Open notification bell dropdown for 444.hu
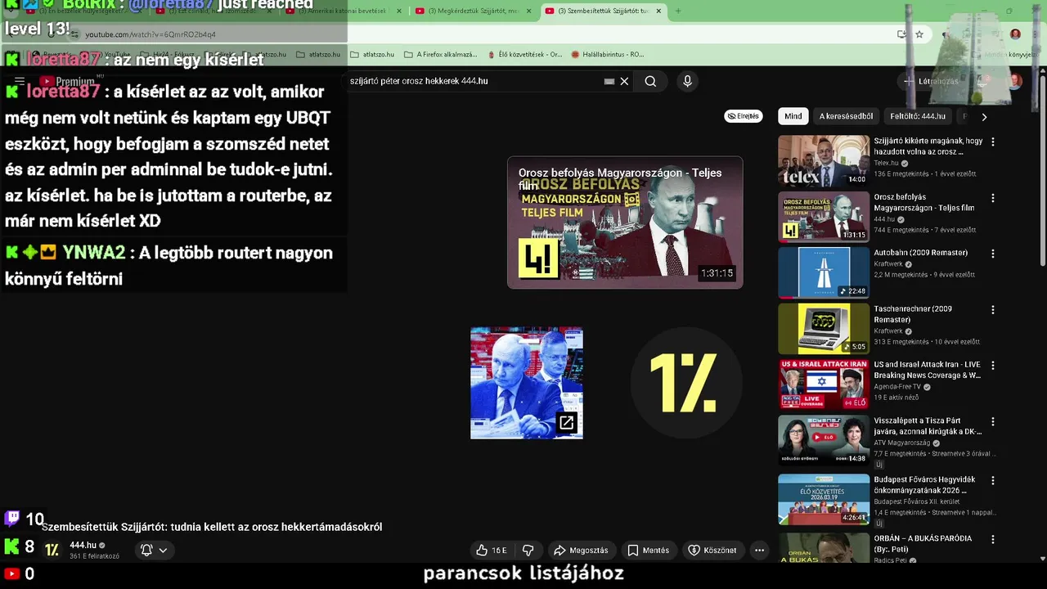 click(155, 550)
